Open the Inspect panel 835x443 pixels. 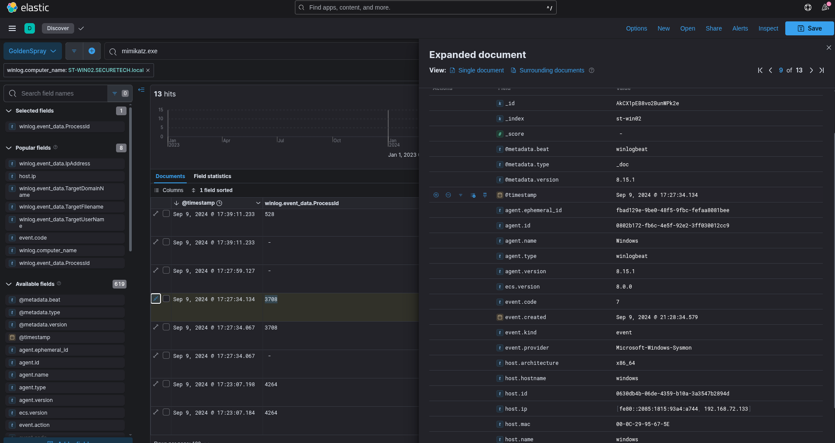pos(768,28)
